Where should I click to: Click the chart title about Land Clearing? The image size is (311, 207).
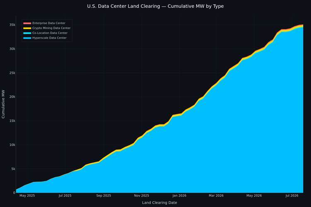155,6
